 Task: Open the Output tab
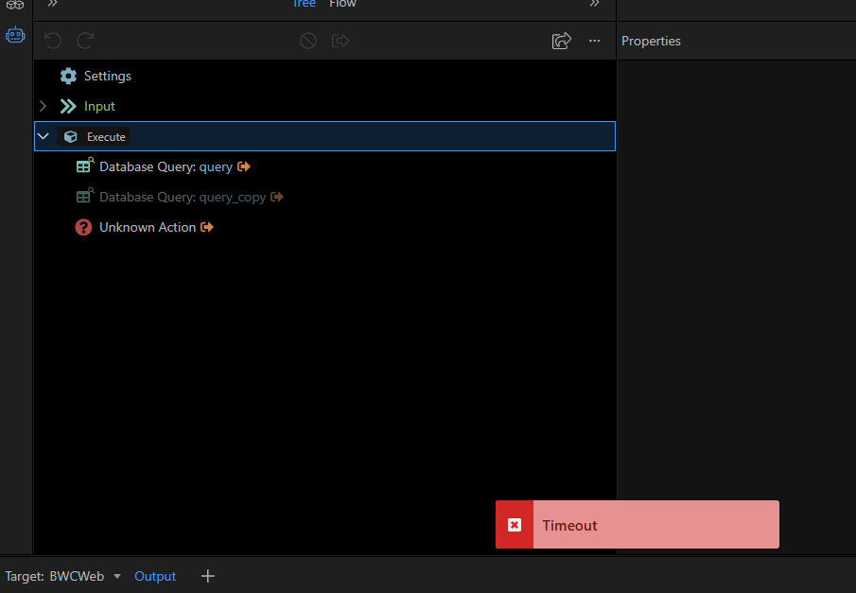155,576
